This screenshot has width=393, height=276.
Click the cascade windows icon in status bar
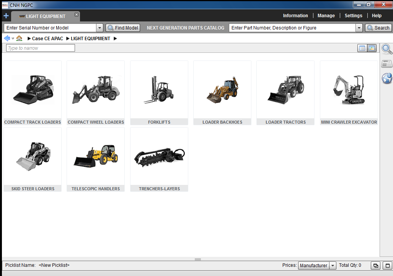(376, 266)
